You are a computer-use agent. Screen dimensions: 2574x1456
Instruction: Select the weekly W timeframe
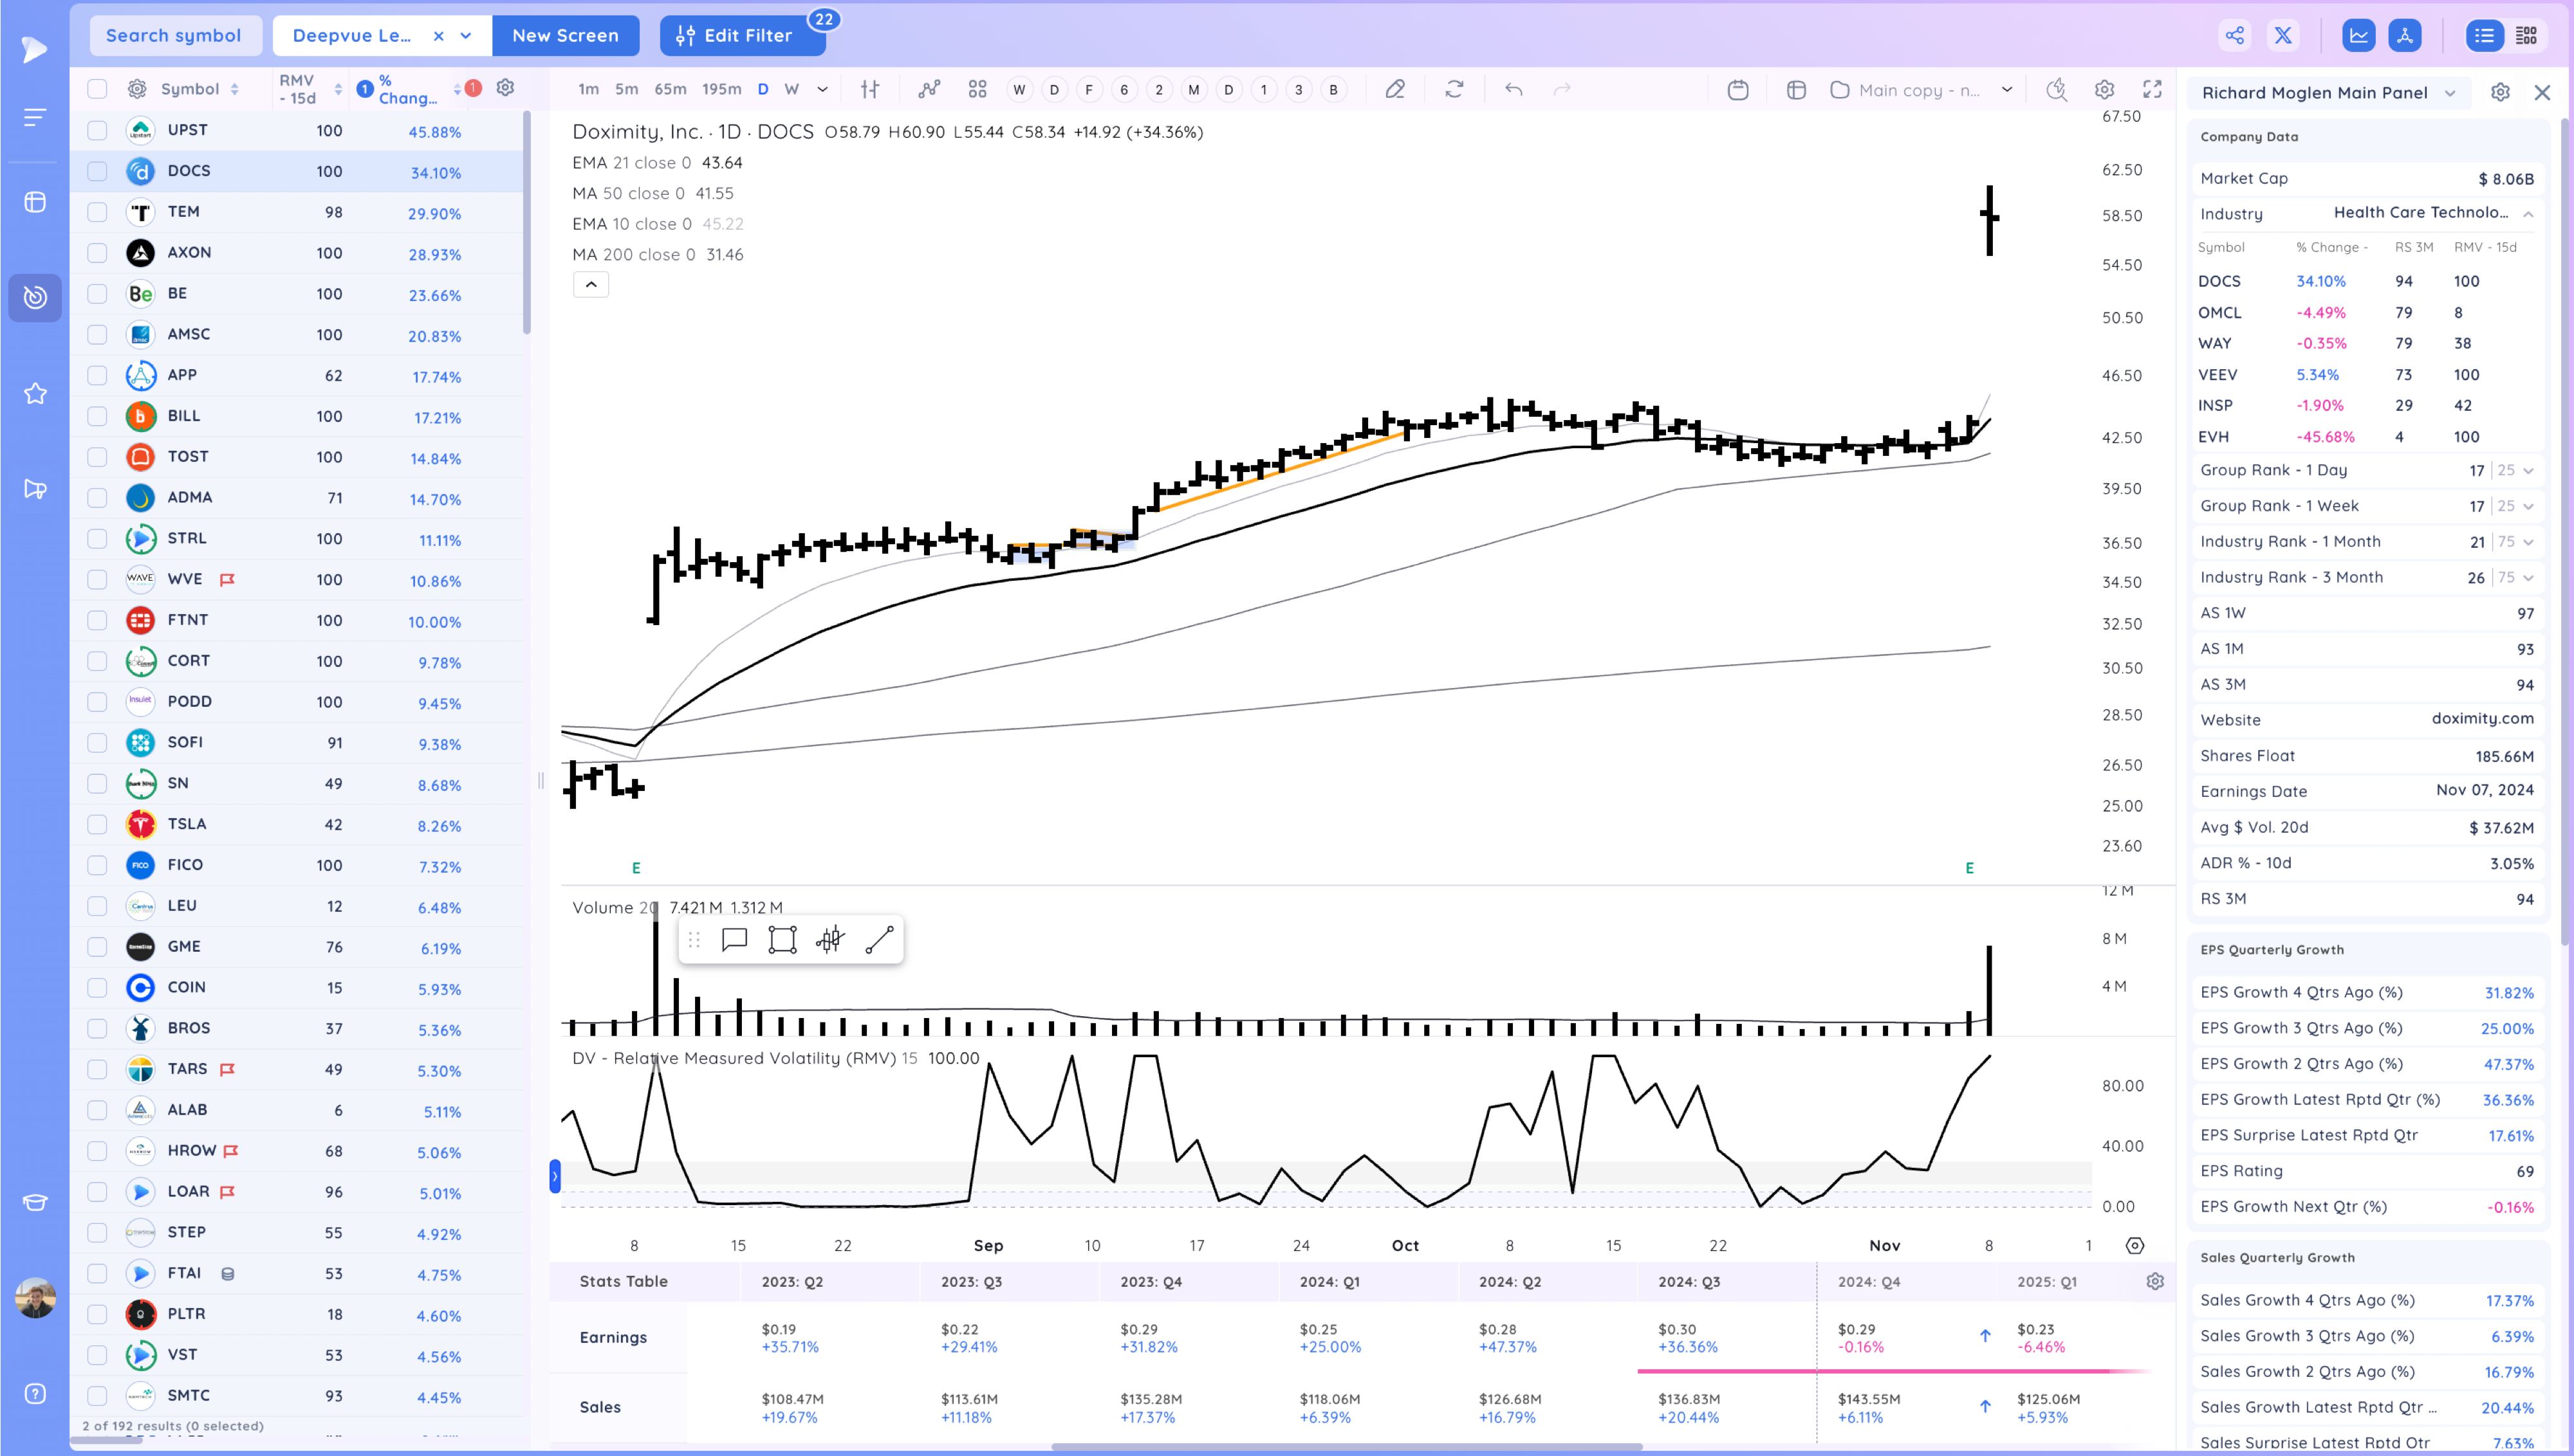pos(790,89)
